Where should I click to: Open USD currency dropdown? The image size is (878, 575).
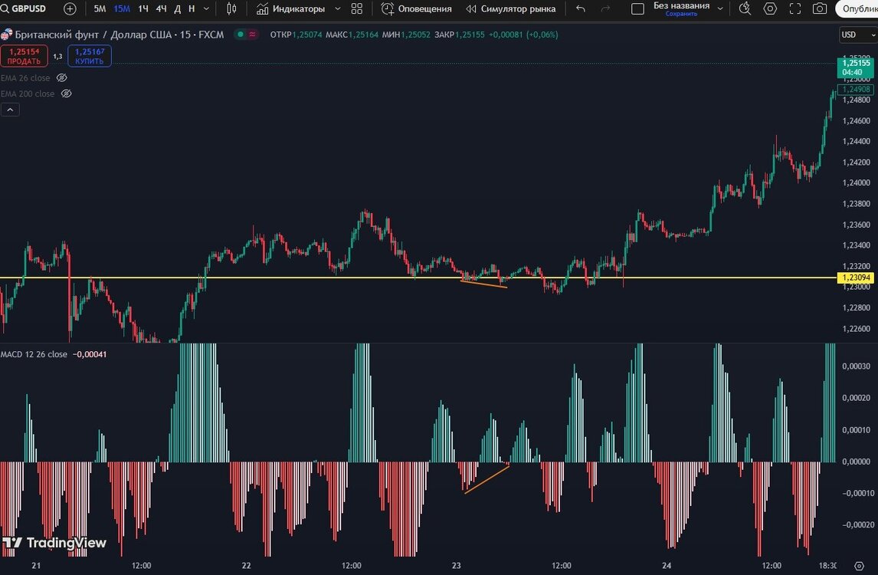[857, 34]
